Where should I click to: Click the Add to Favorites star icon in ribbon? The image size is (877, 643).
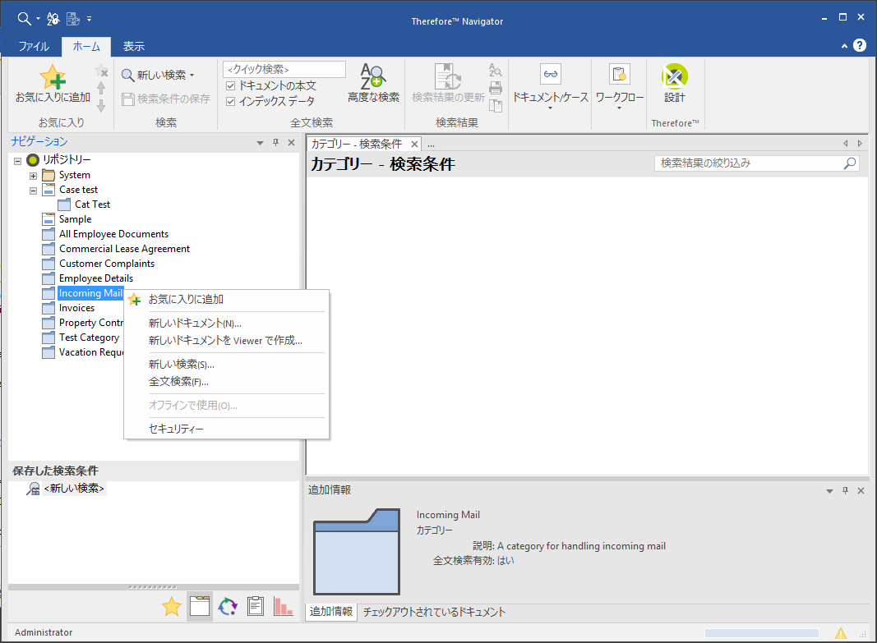click(53, 78)
